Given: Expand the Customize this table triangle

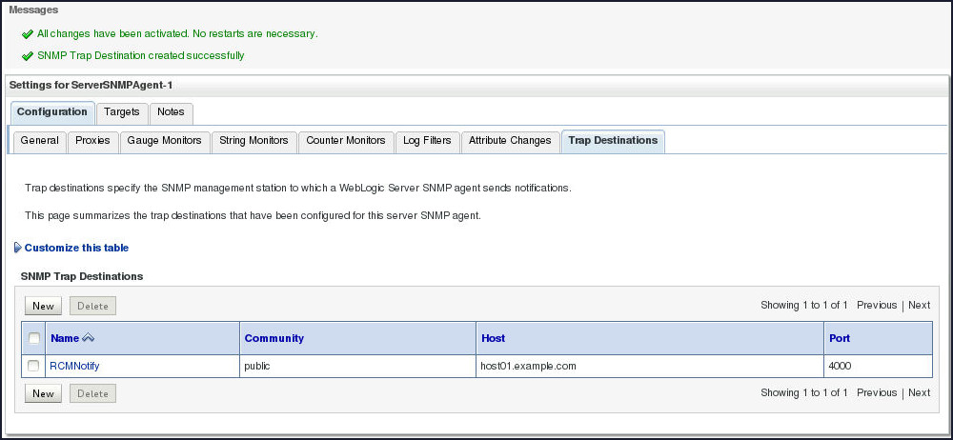Looking at the screenshot, I should coord(18,249).
